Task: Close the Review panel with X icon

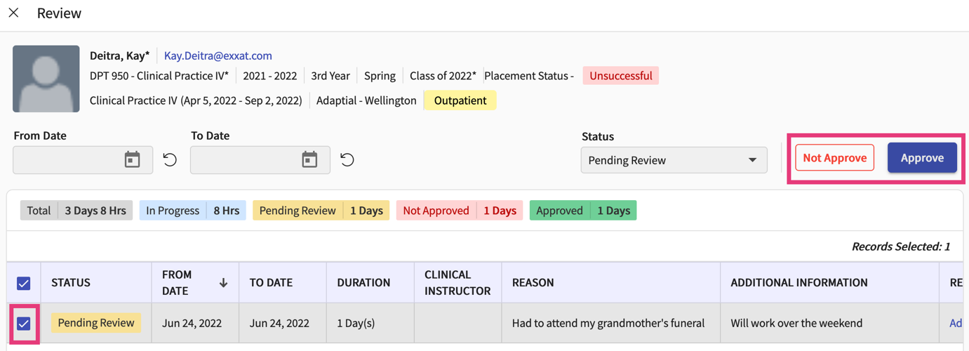Action: point(13,13)
